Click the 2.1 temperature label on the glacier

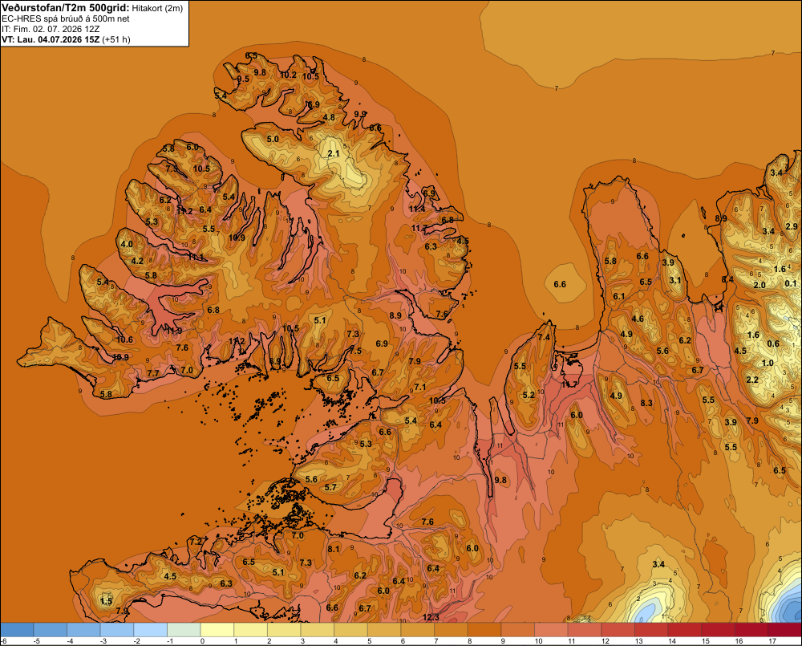point(334,153)
